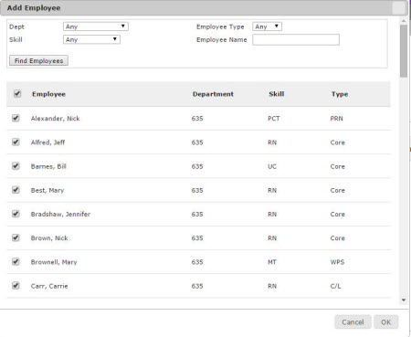This screenshot has height=337, width=411.
Task: Focus the Employee Name input field
Action: 296,39
